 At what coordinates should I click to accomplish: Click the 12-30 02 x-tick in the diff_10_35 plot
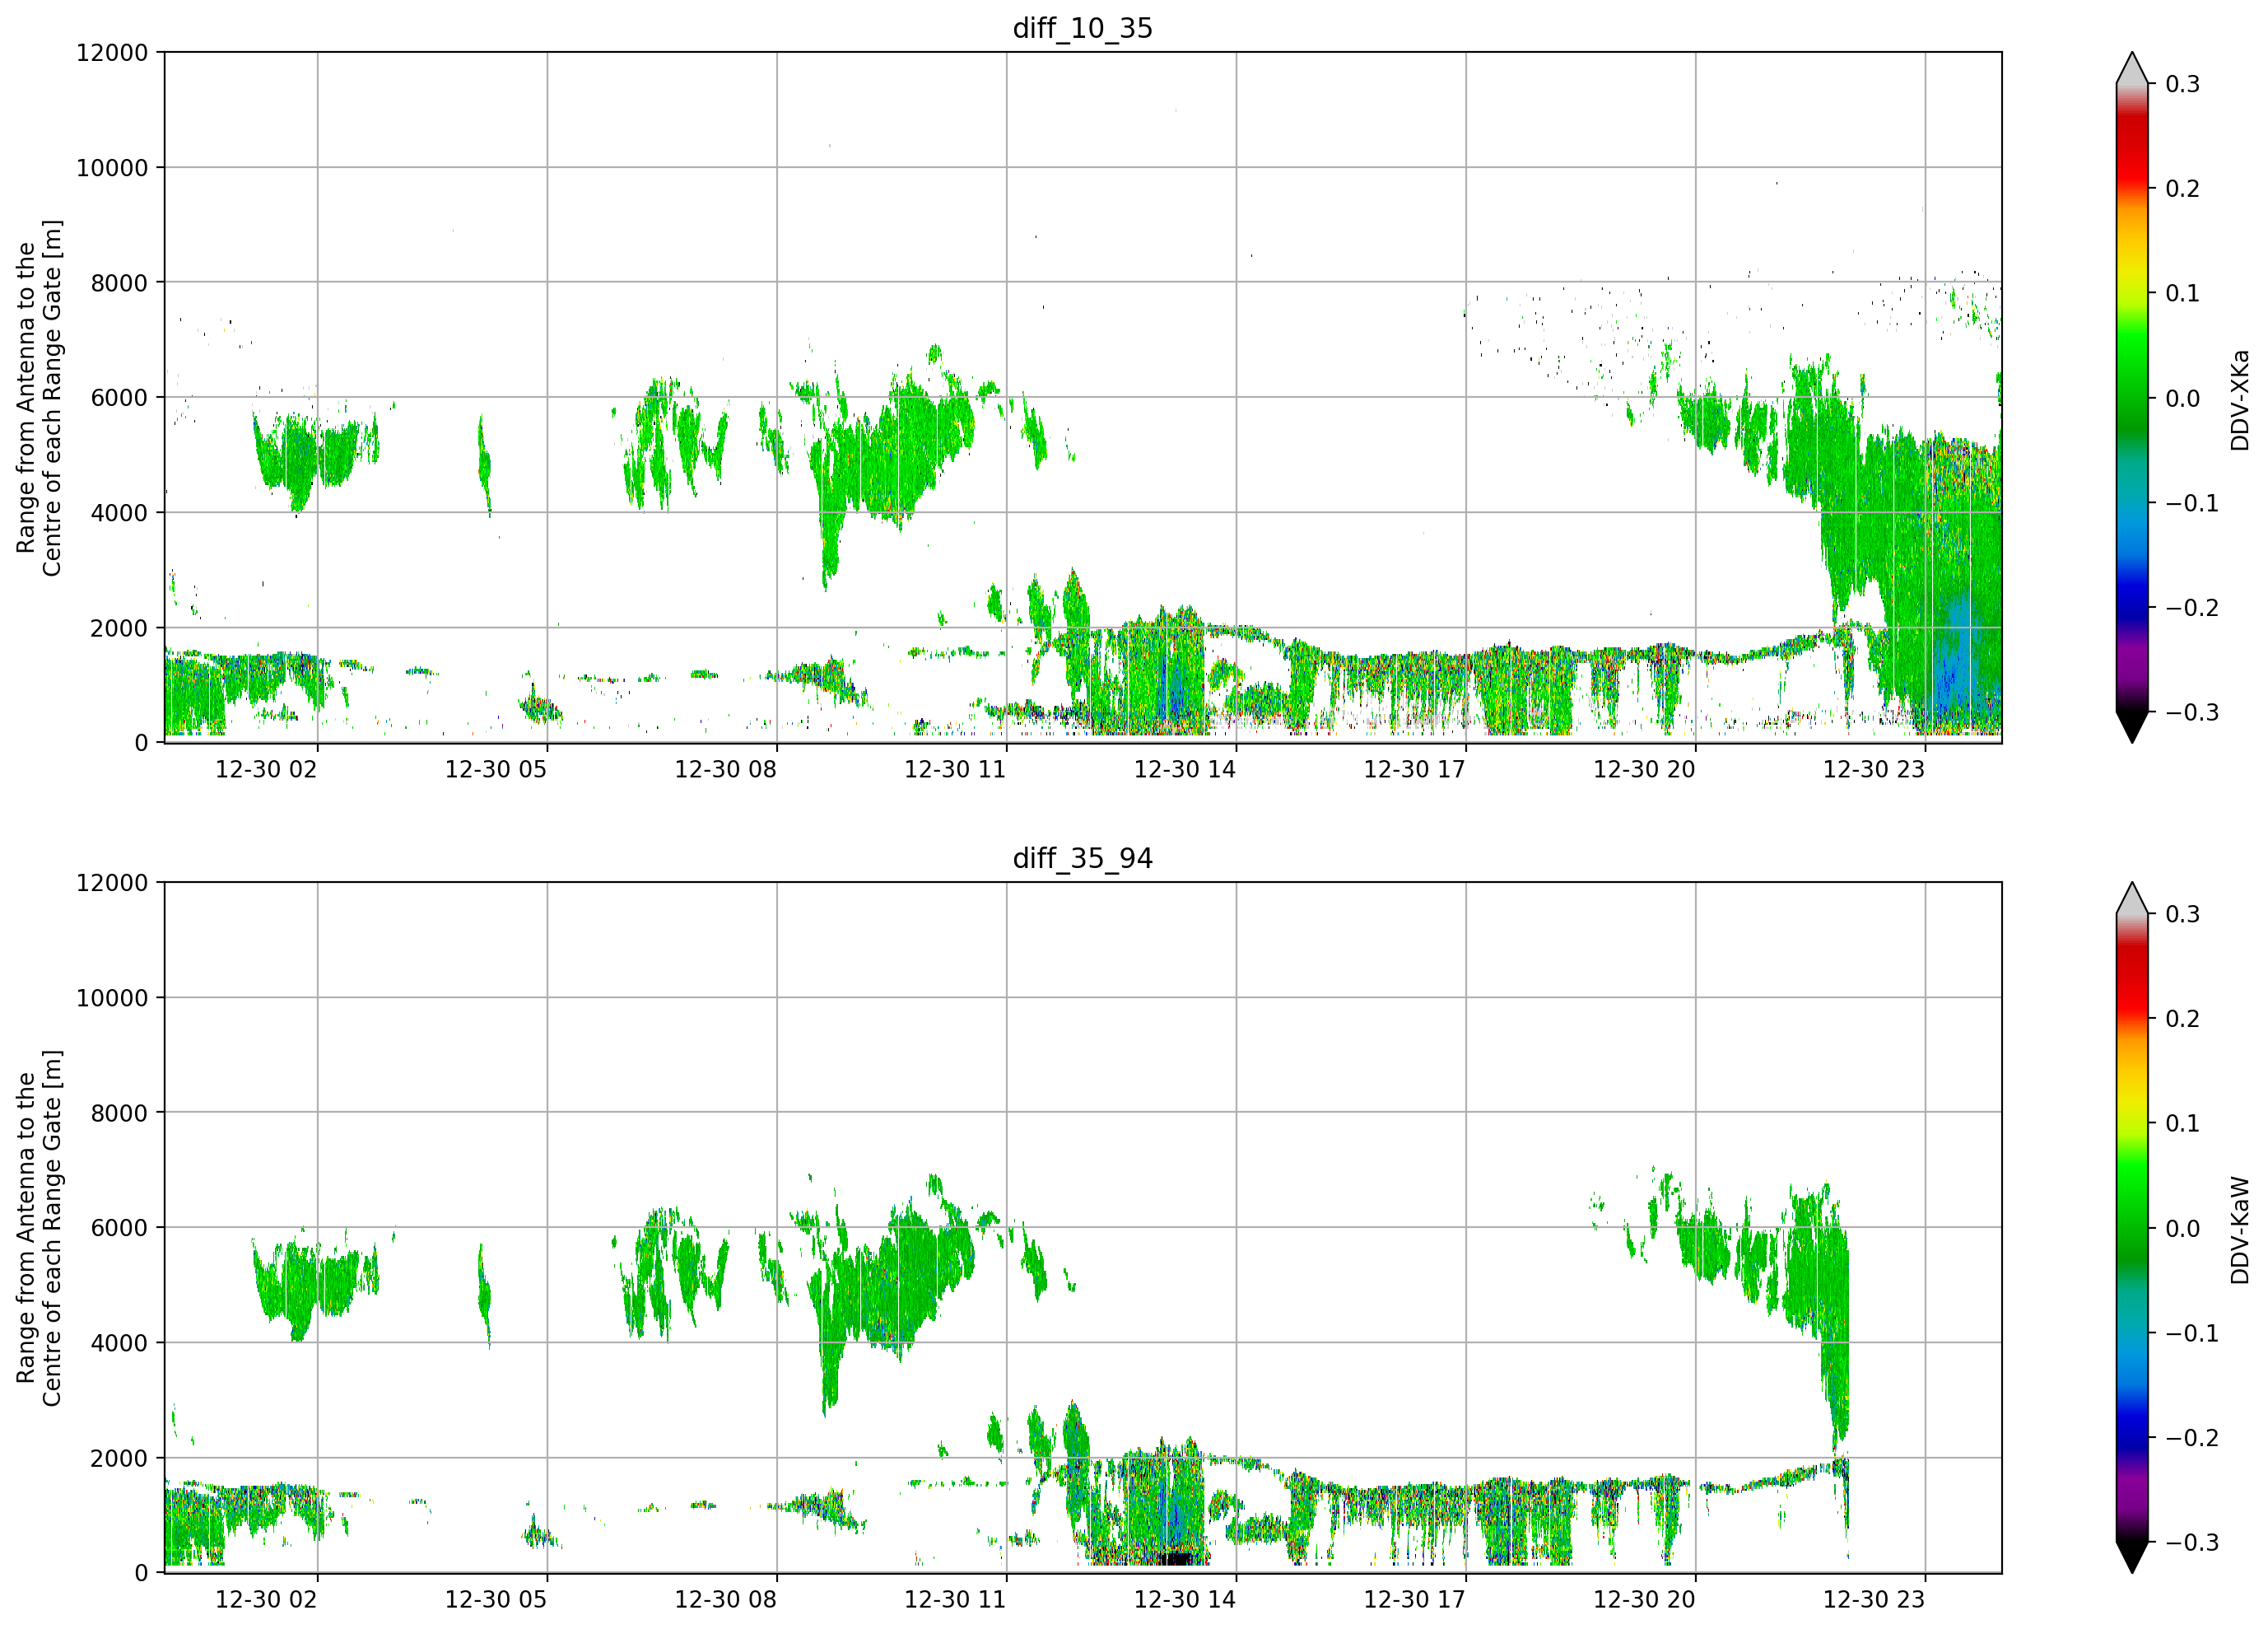[x=266, y=769]
